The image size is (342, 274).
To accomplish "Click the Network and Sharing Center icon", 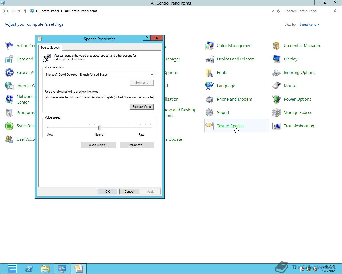I will (x=9, y=99).
